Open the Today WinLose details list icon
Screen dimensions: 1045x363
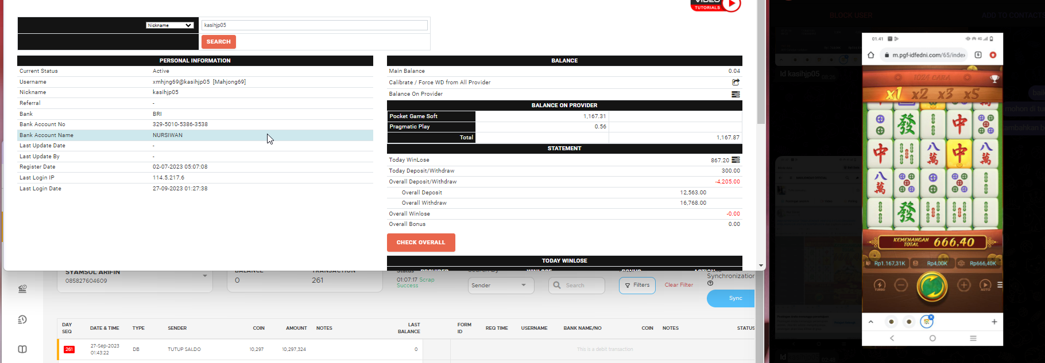pyautogui.click(x=736, y=160)
